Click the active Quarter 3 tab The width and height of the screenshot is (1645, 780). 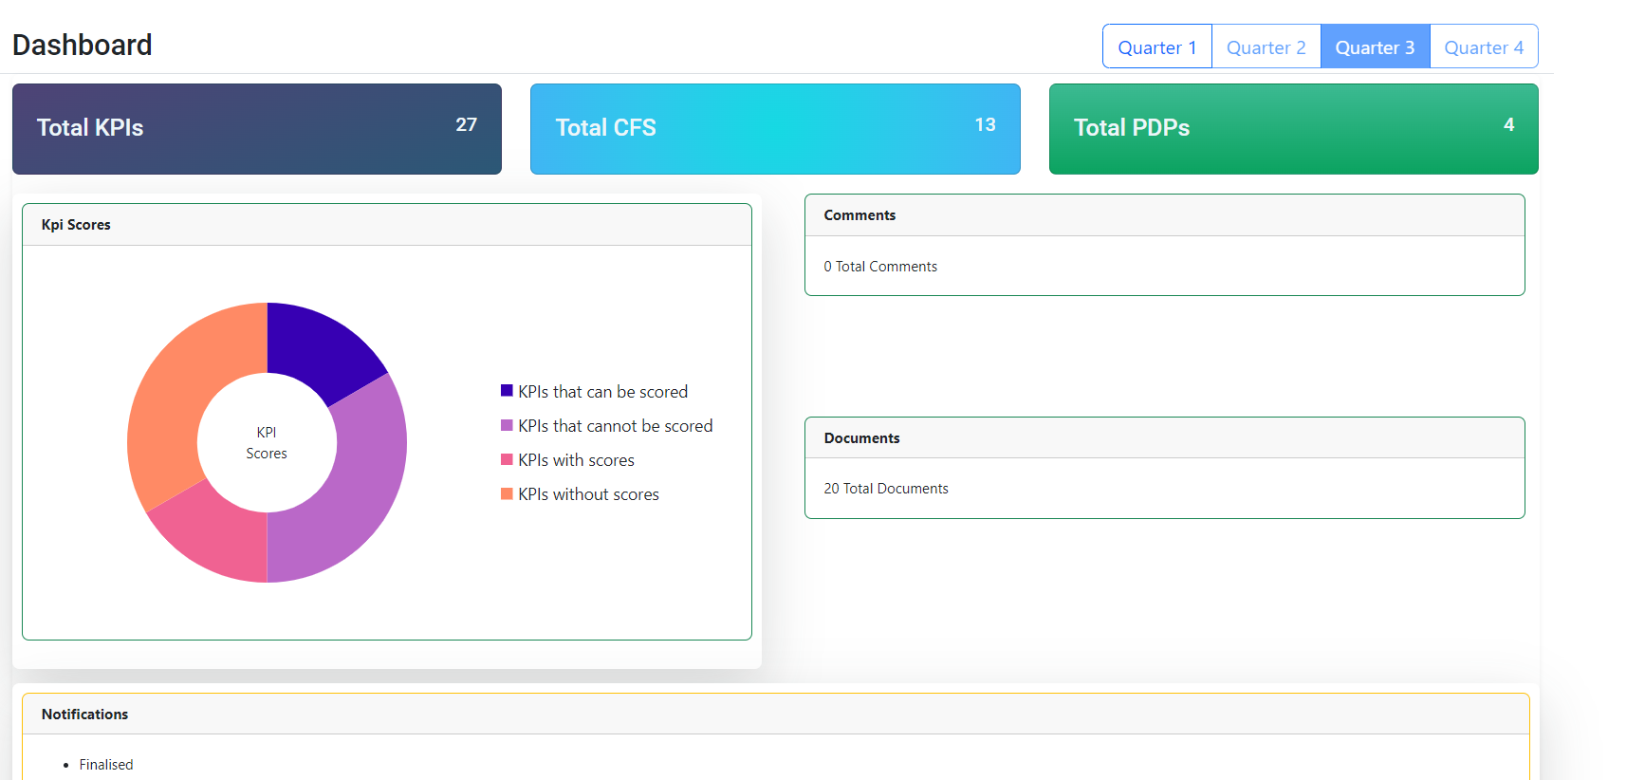tap(1375, 47)
